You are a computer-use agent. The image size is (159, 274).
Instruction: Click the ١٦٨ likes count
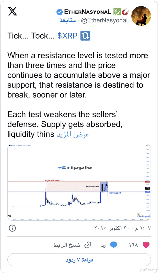click(x=133, y=245)
